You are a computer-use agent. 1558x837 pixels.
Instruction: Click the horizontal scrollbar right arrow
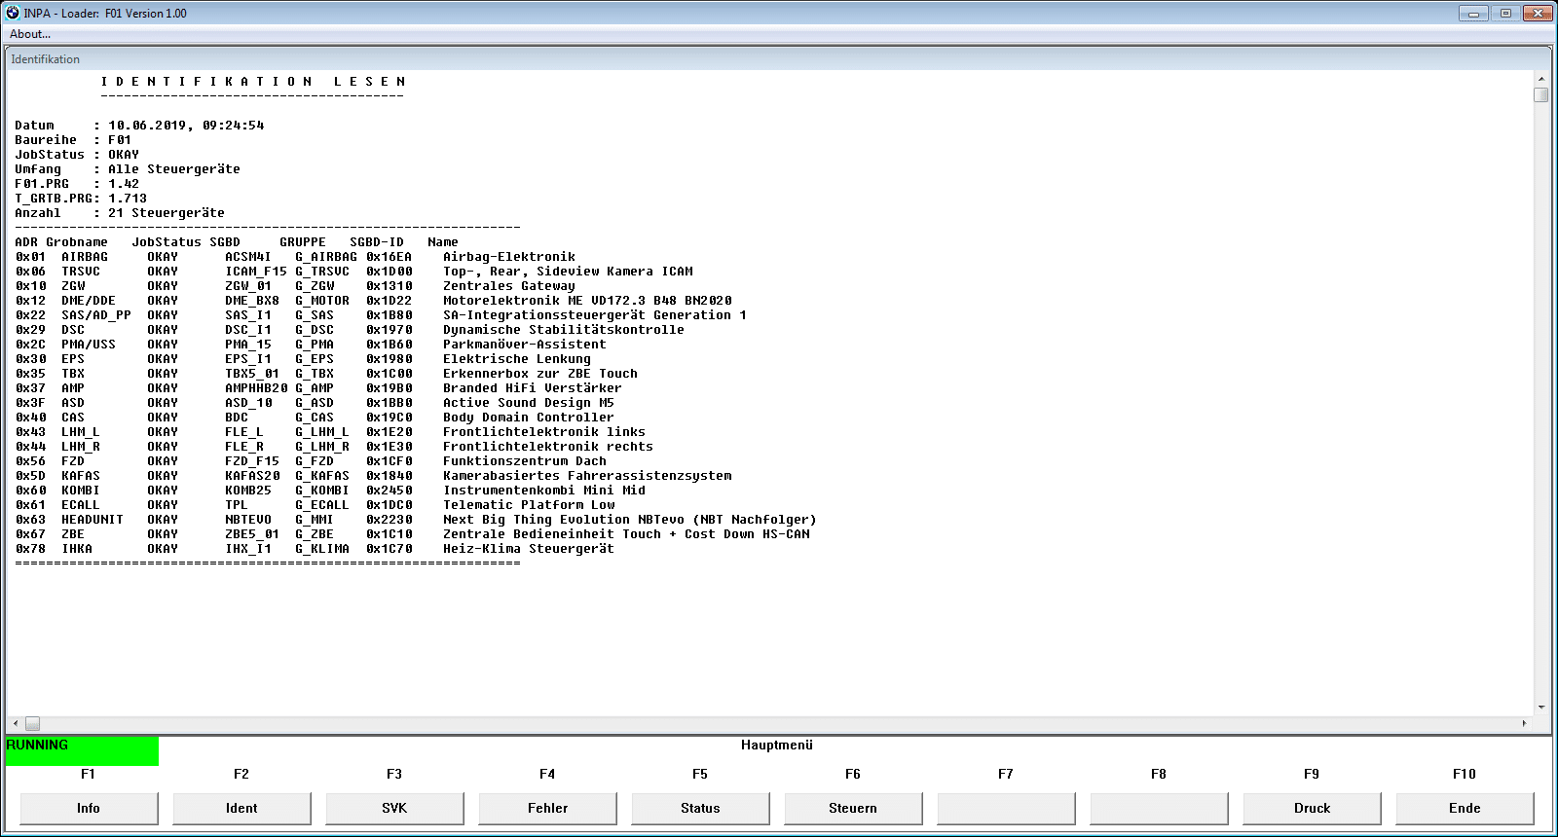(x=1524, y=723)
